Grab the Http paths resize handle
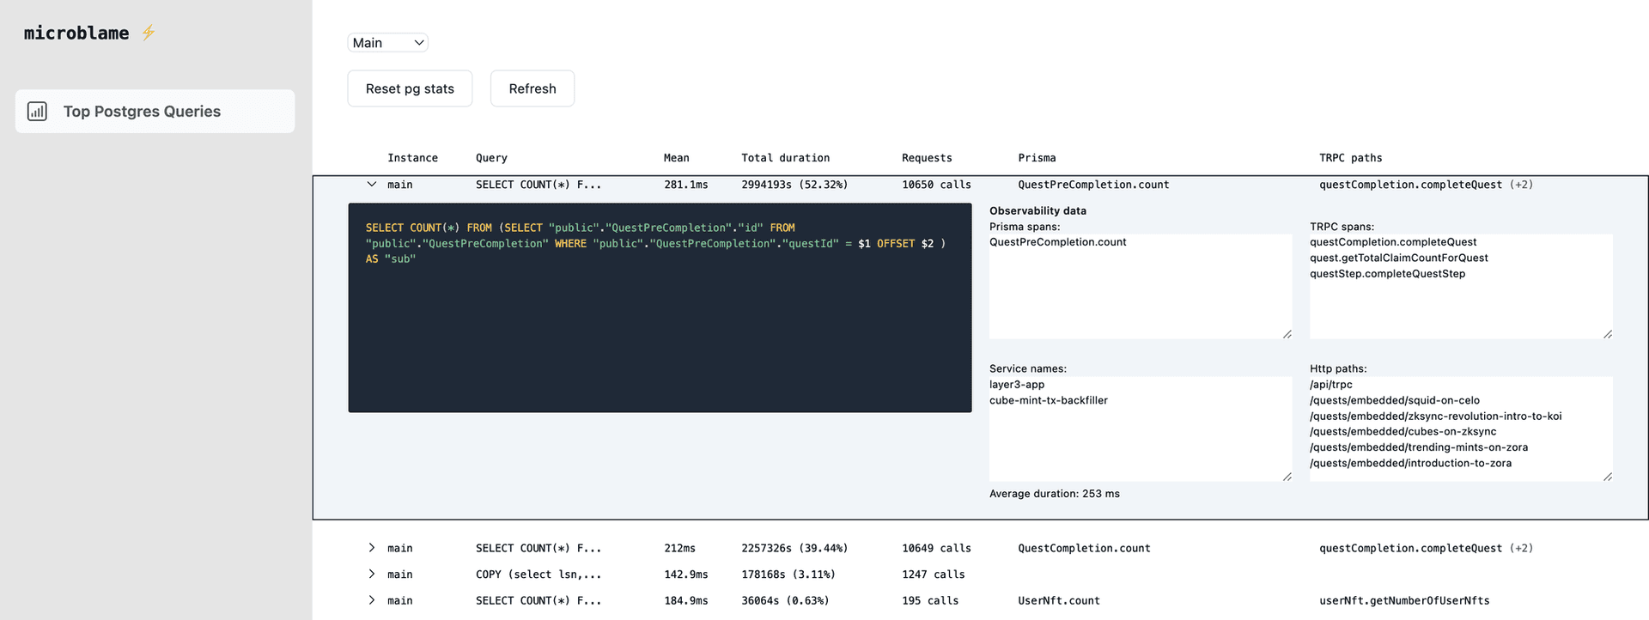 tap(1607, 477)
